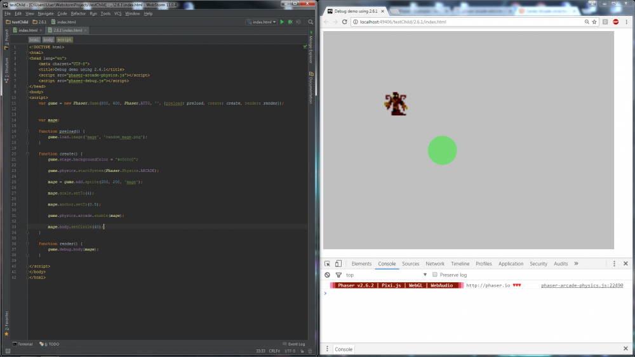Viewport: 635px width, 357px height.
Task: Open the Chrome three-dot menu
Action: point(627,22)
